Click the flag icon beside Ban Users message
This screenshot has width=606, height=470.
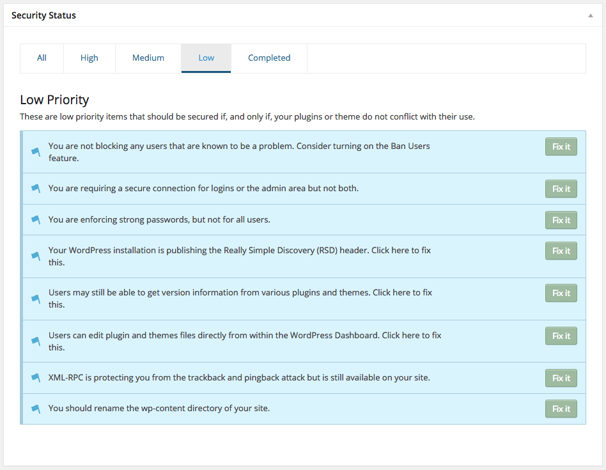coord(36,152)
